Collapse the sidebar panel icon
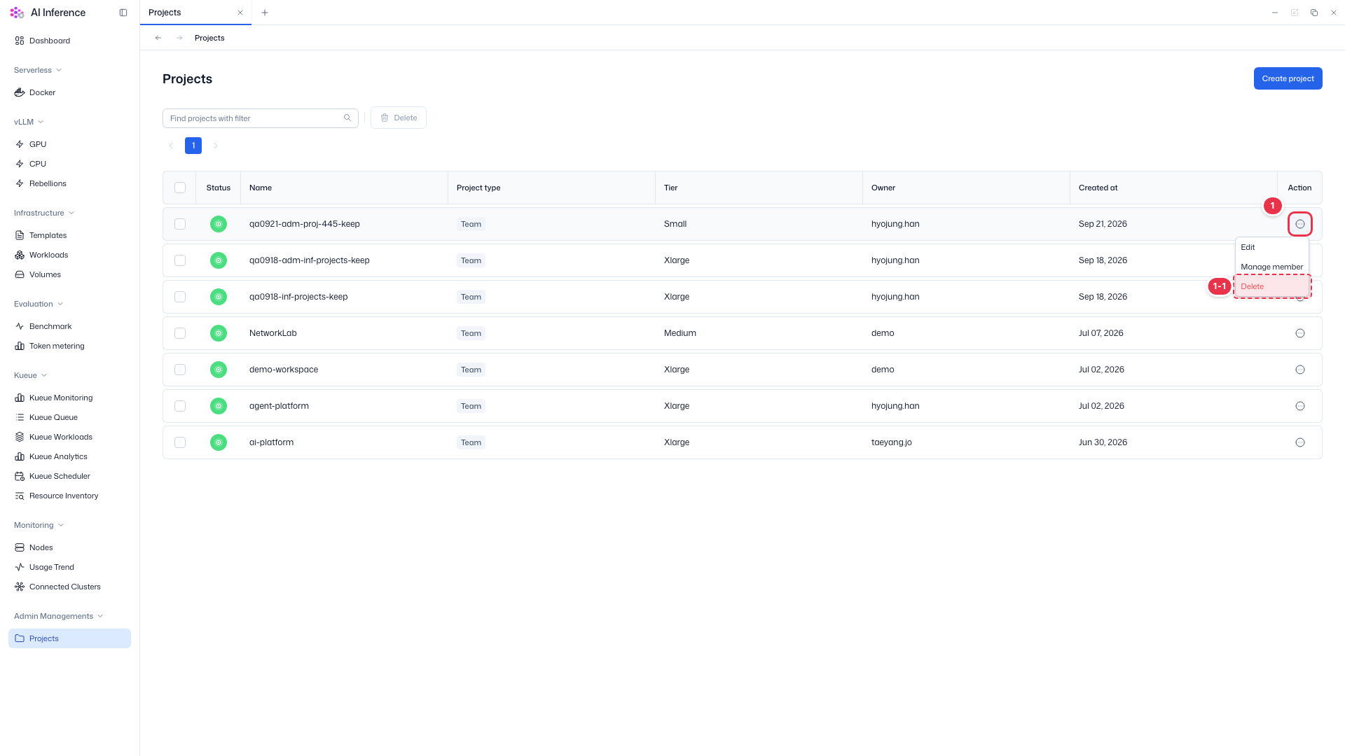The image size is (1345, 756). [x=123, y=13]
